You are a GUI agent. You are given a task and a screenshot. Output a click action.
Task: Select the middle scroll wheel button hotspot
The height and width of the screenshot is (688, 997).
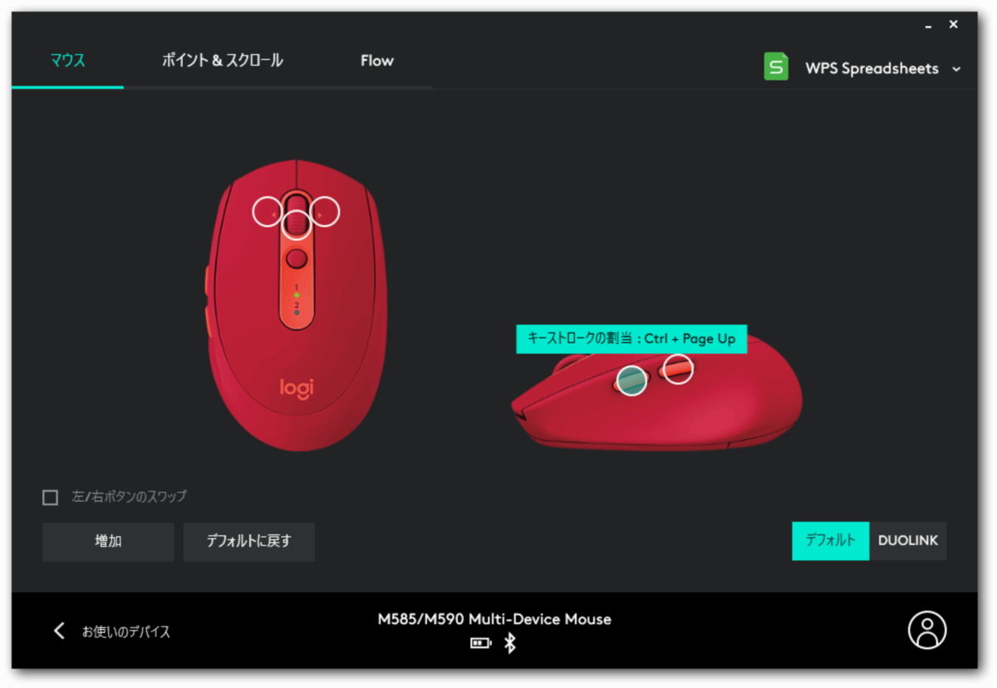297,224
